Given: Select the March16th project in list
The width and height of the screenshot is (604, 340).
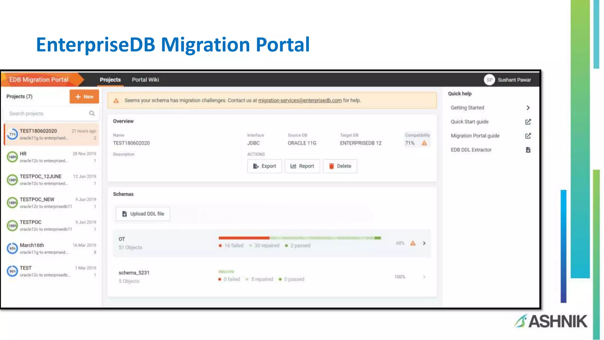Looking at the screenshot, I should 52,249.
